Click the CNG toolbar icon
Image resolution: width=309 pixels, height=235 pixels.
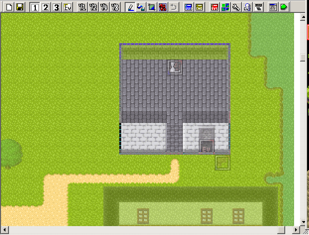pos(199,7)
